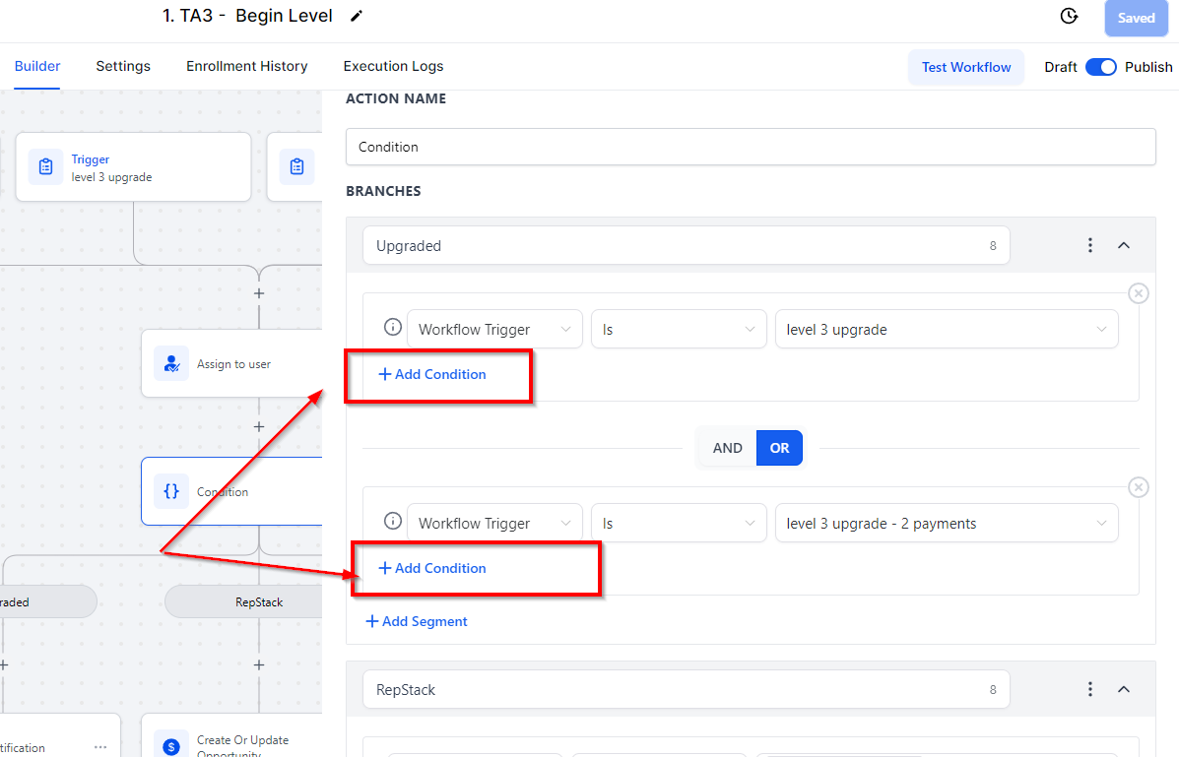
Task: Add a step above Assign to user
Action: [x=259, y=293]
